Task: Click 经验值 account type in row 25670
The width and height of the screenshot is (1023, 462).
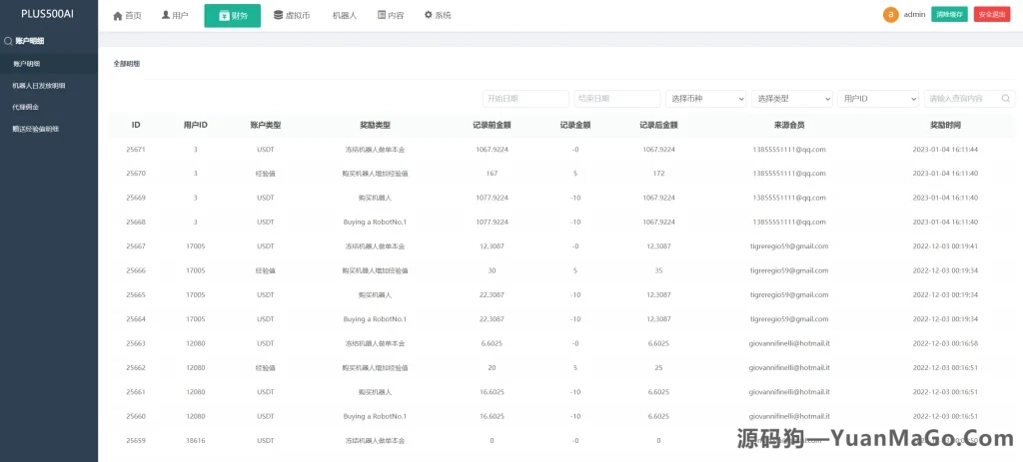Action: coord(266,174)
